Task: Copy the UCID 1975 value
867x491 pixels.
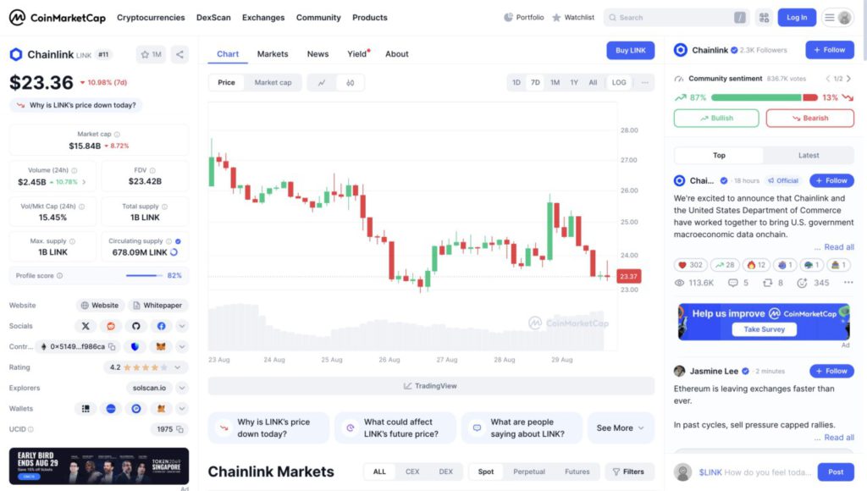Action: click(180, 429)
